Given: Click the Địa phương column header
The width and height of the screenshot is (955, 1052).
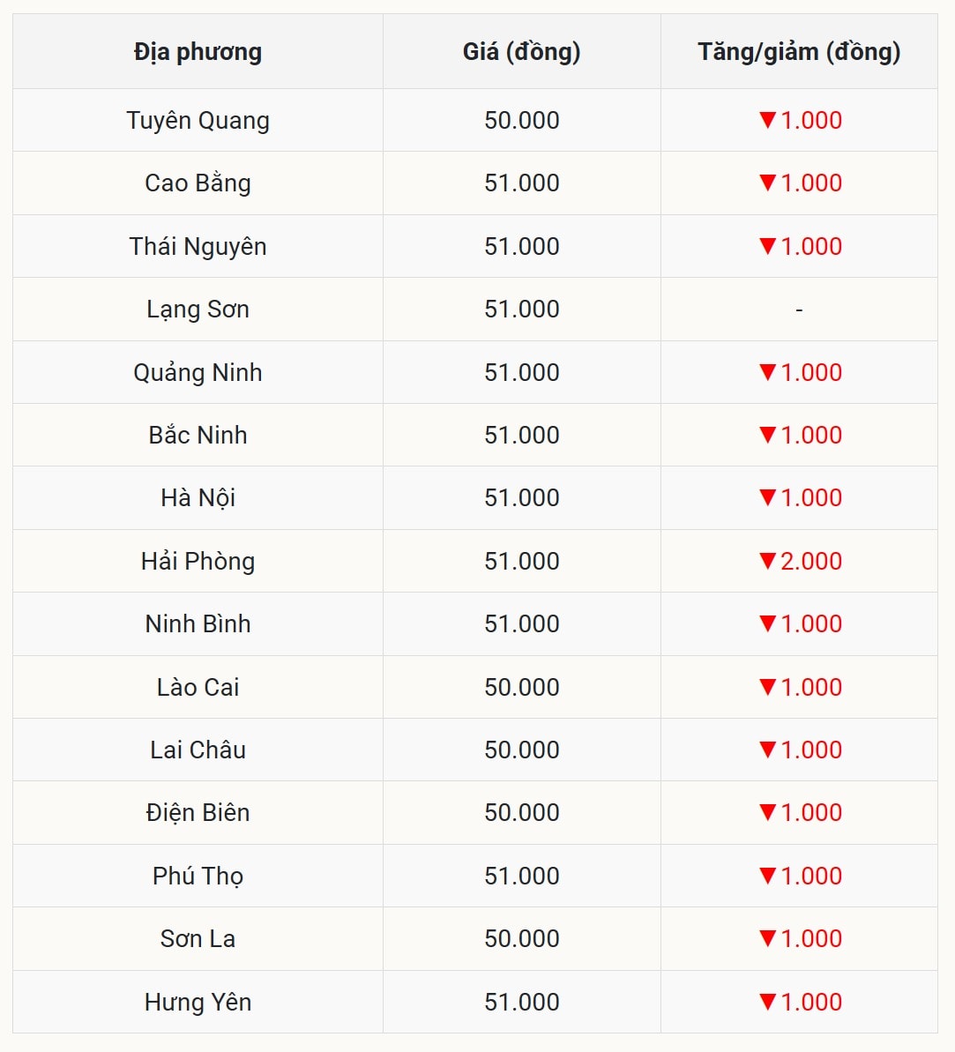Looking at the screenshot, I should [x=198, y=52].
